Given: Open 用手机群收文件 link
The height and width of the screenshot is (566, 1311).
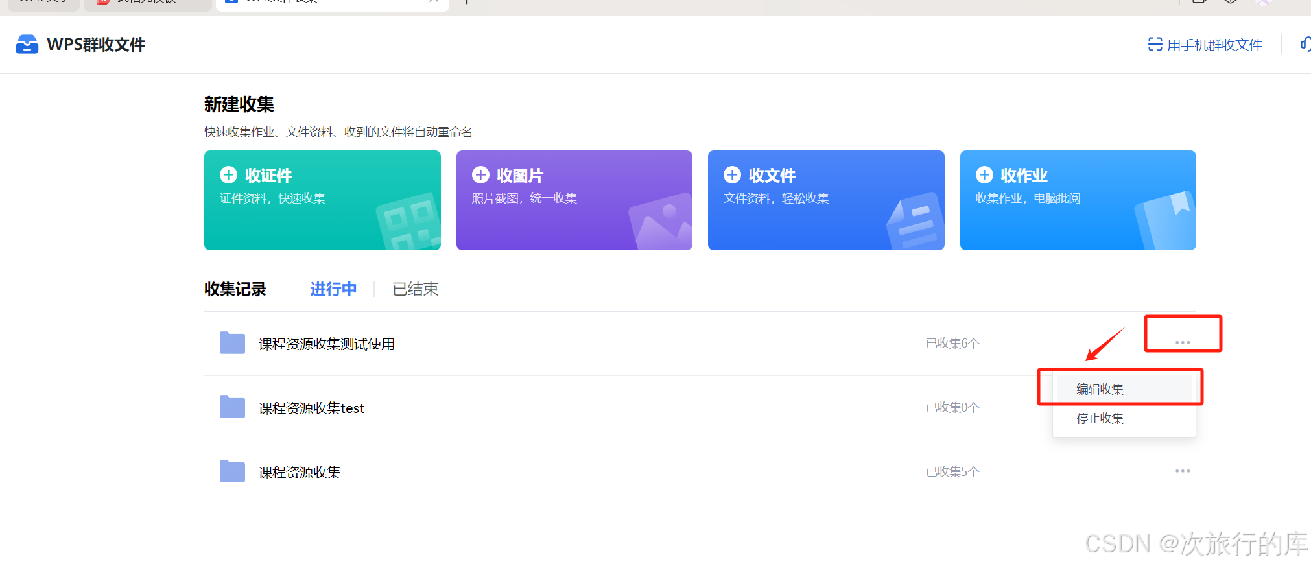Looking at the screenshot, I should (1214, 45).
